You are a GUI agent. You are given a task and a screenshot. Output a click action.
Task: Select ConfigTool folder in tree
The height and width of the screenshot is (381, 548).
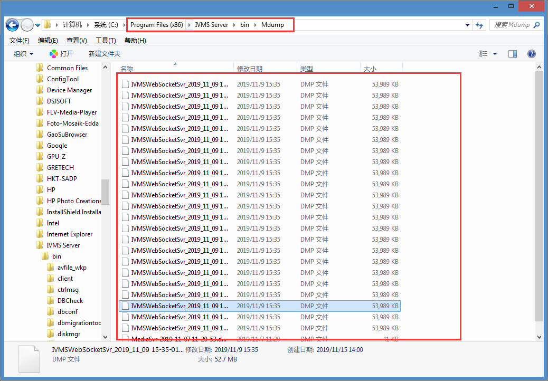(63, 79)
